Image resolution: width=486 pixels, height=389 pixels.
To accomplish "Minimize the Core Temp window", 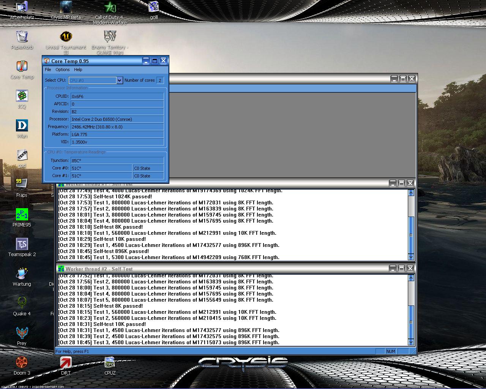I will pos(146,61).
